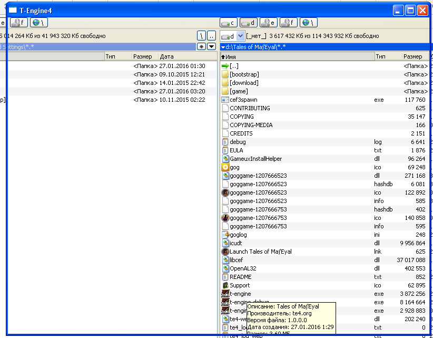Go up with left panel '..' button
This screenshot has width=433, height=338.
[x=211, y=36]
